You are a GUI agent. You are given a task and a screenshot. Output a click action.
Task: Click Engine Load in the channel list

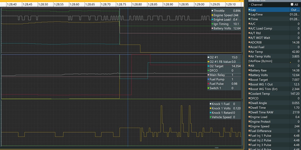[274, 117]
